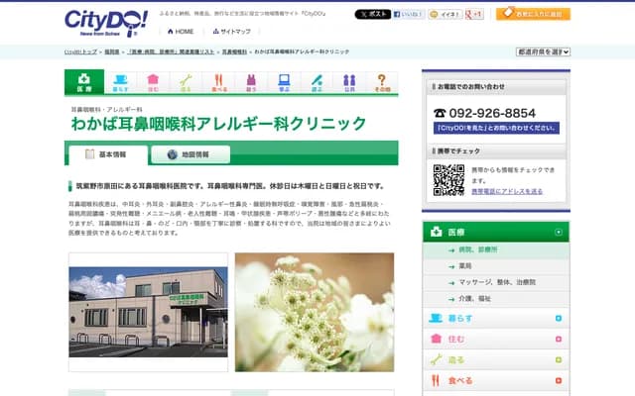This screenshot has height=396, width=635.
Task: Click the Google +1 button
Action: click(x=474, y=14)
